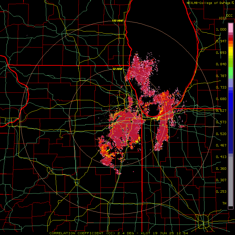Screen dimensions: 235x235
Task: Click the 0.893 legend value
Action: pyautogui.click(x=221, y=52)
